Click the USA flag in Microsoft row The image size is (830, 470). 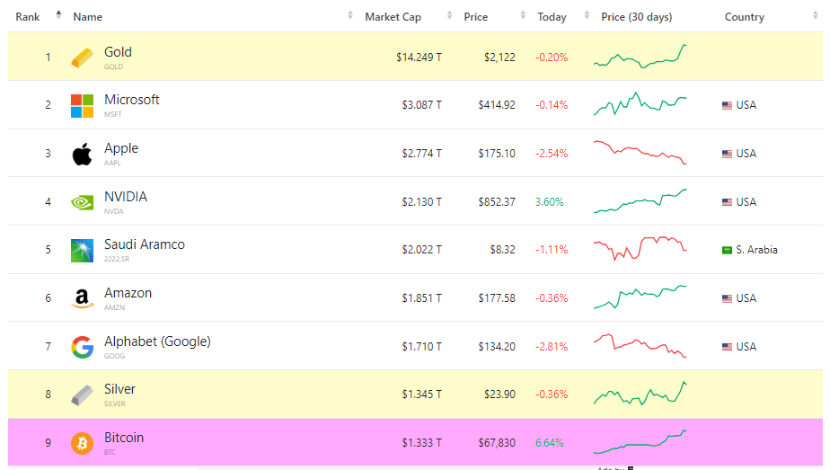[x=727, y=105]
